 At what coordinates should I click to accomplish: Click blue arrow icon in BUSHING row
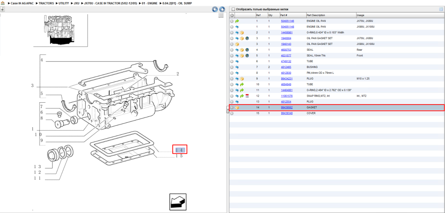237,67
